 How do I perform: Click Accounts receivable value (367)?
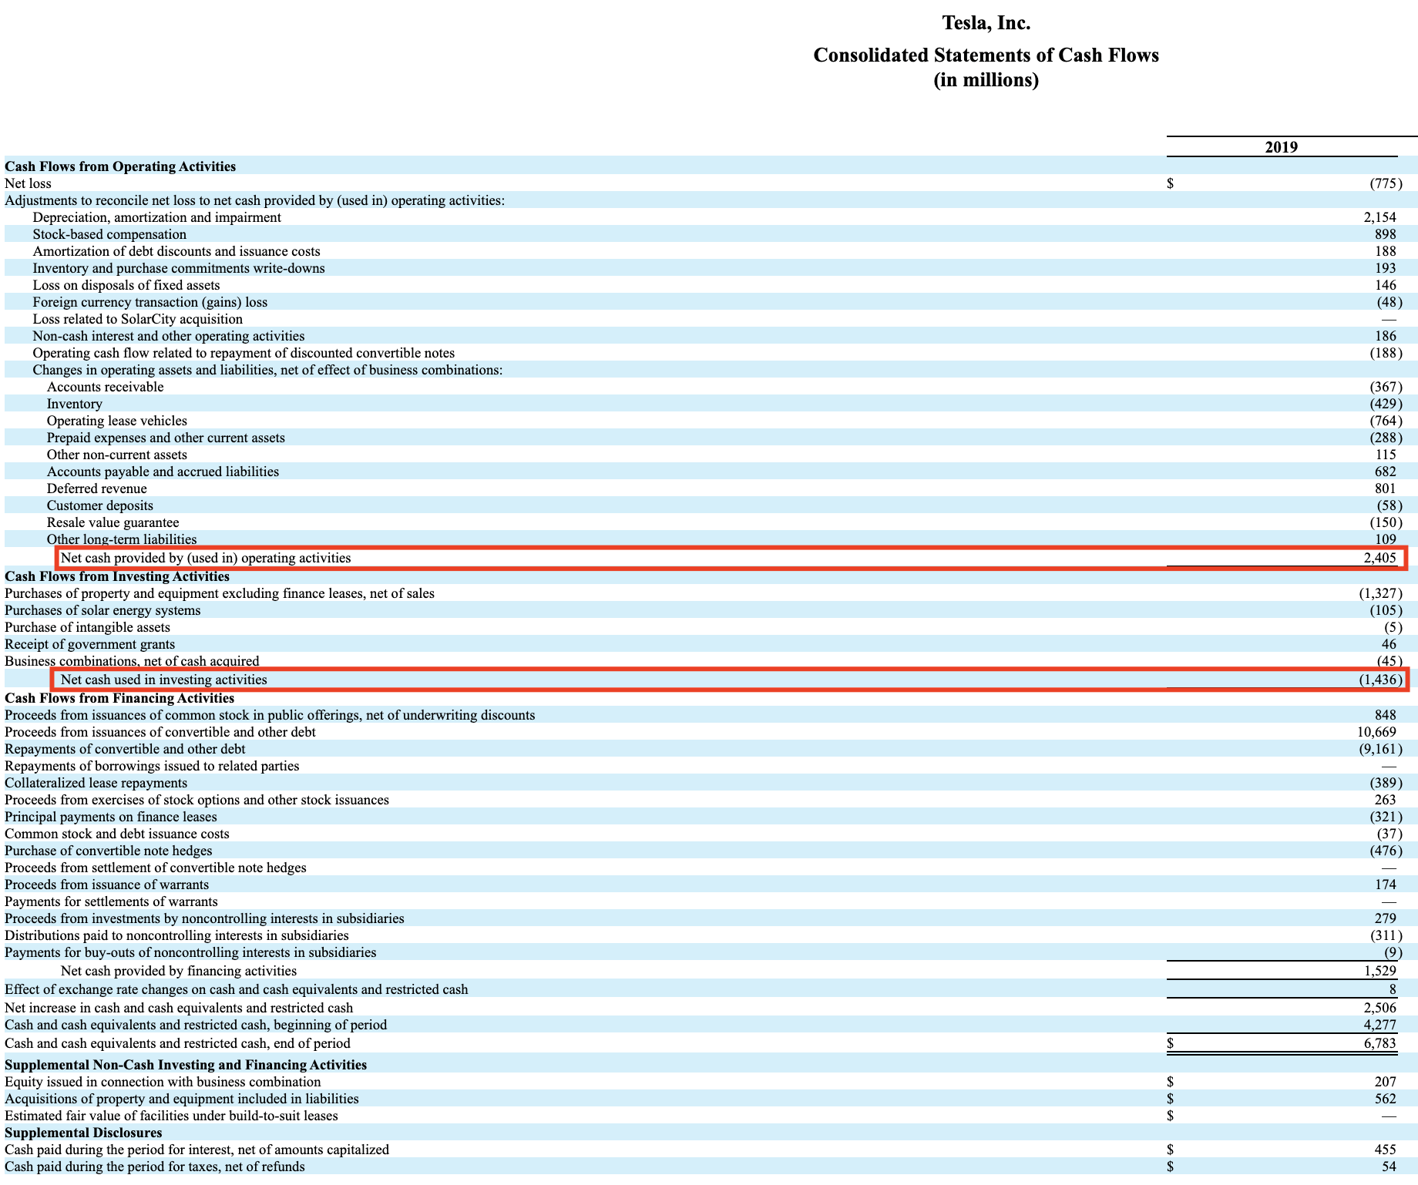[1386, 387]
